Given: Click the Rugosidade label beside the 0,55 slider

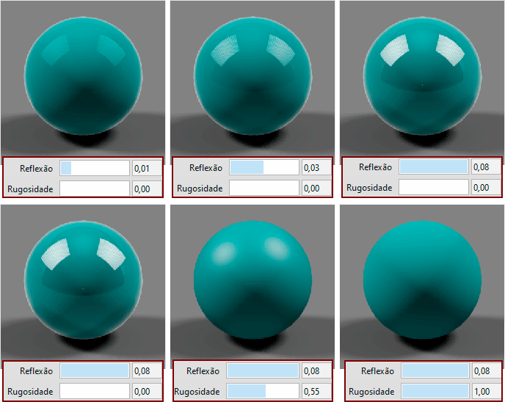Looking at the screenshot, I should (198, 392).
